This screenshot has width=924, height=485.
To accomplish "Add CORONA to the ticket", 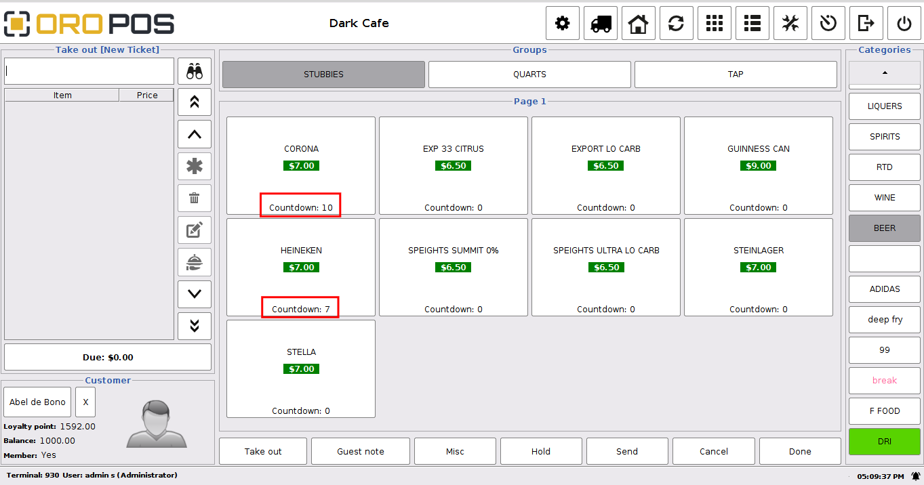I will click(x=301, y=165).
